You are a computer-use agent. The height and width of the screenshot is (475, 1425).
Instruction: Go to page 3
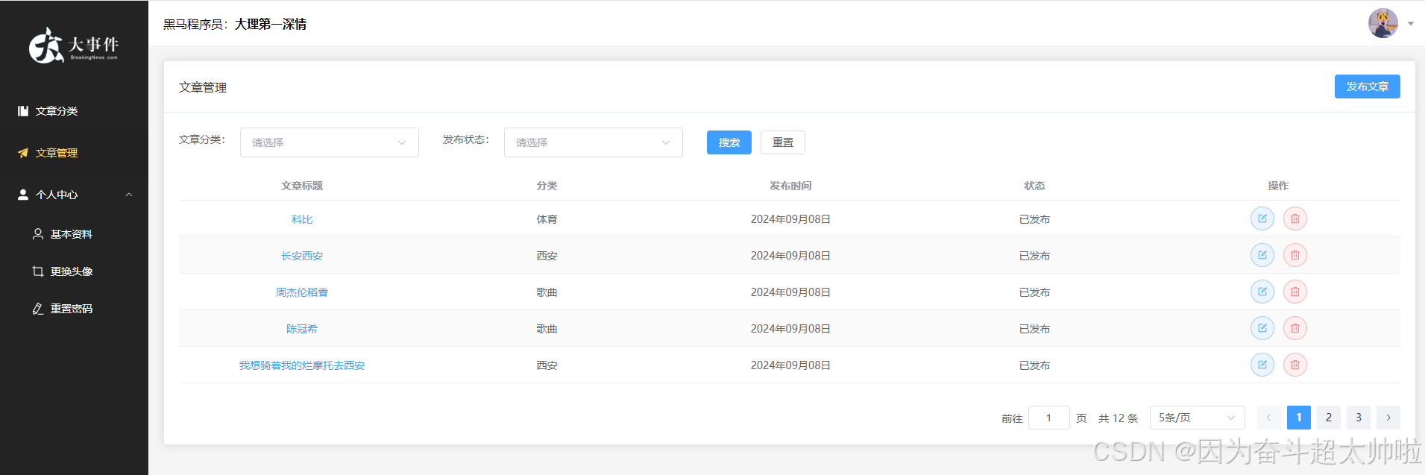tap(1359, 418)
